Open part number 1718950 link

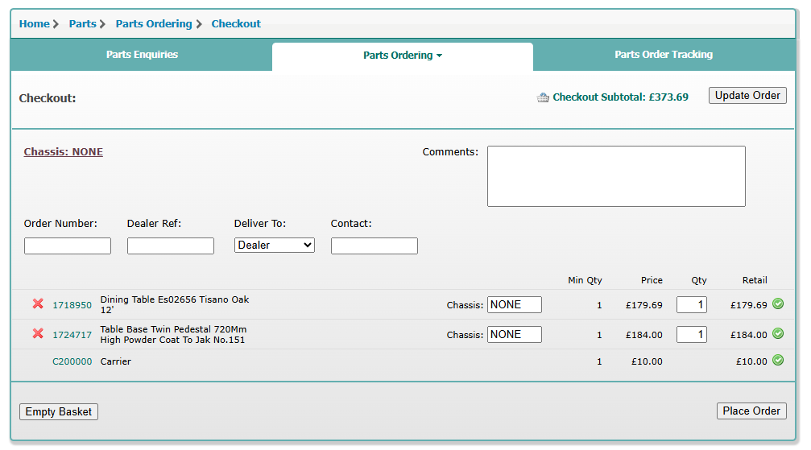point(72,305)
